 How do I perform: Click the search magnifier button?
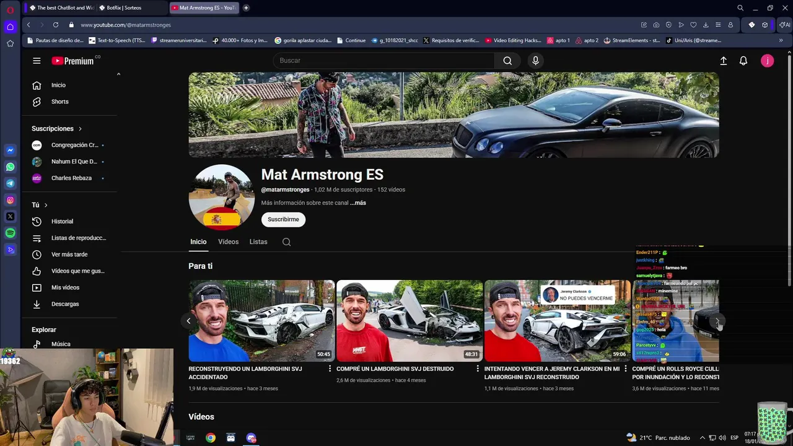pyautogui.click(x=507, y=61)
